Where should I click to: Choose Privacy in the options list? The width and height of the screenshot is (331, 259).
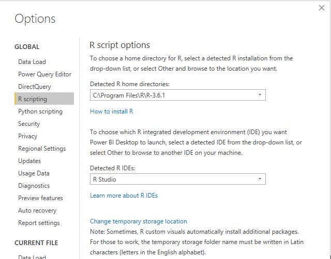coord(27,136)
